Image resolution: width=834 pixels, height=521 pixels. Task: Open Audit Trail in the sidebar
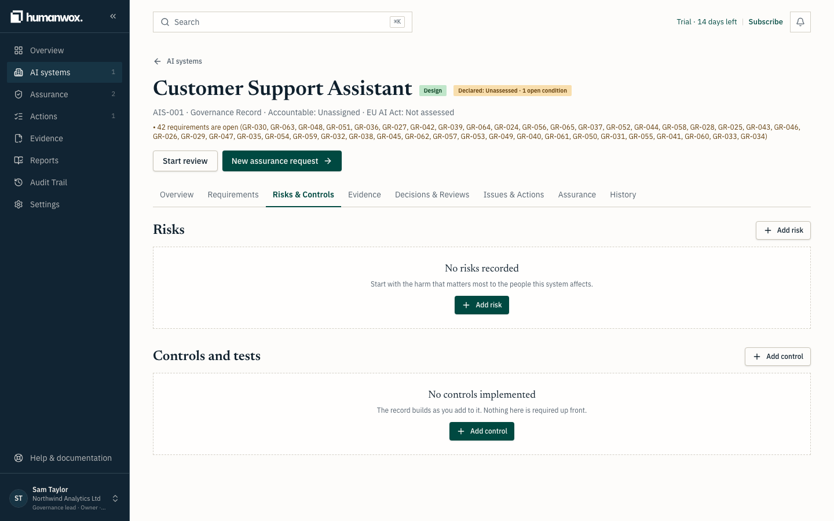pos(65,182)
